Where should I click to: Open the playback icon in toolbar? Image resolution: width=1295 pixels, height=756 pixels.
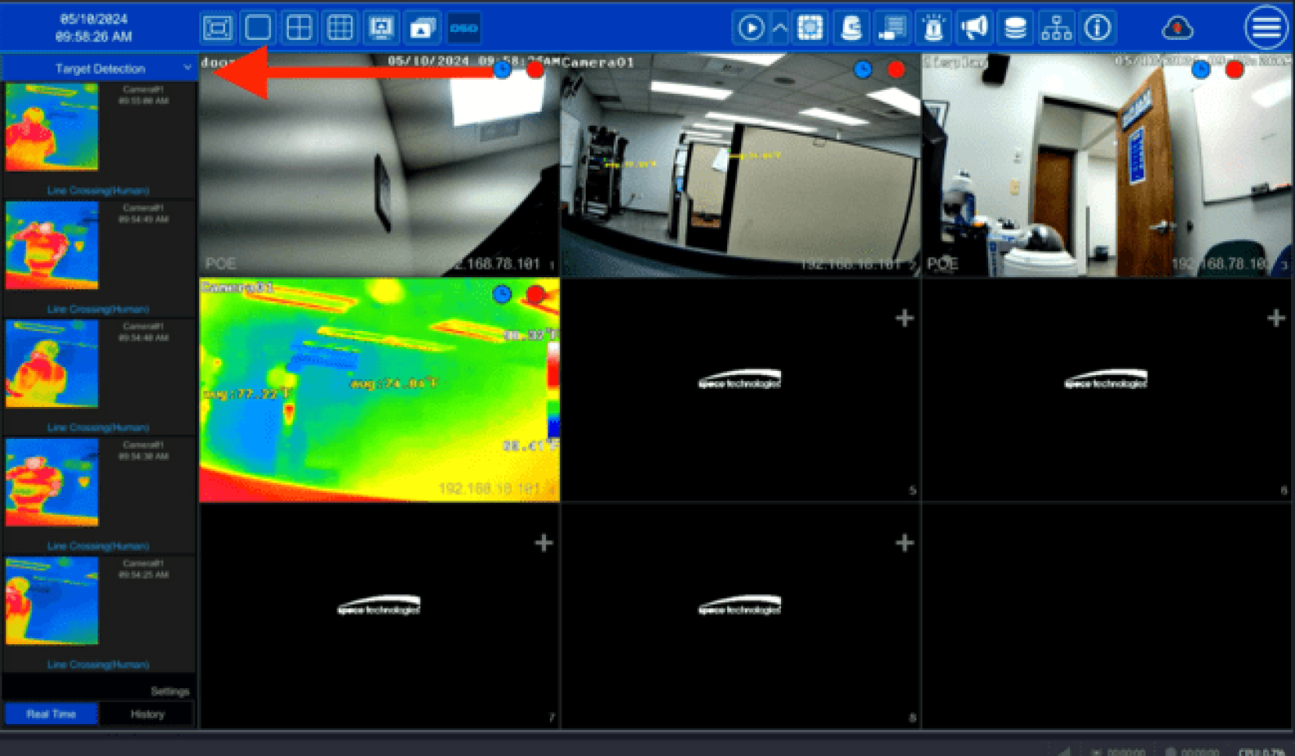[751, 29]
